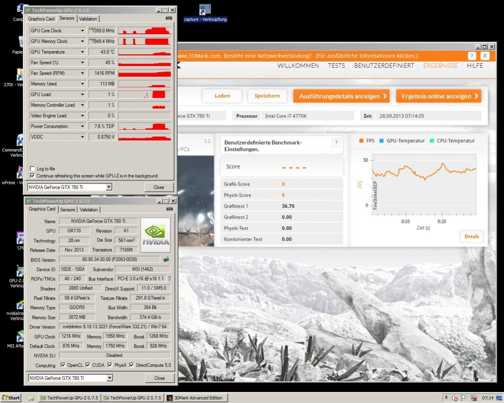This screenshot has width=504, height=403.
Task: Click the Close button in Graphics Card window
Action: click(x=160, y=378)
